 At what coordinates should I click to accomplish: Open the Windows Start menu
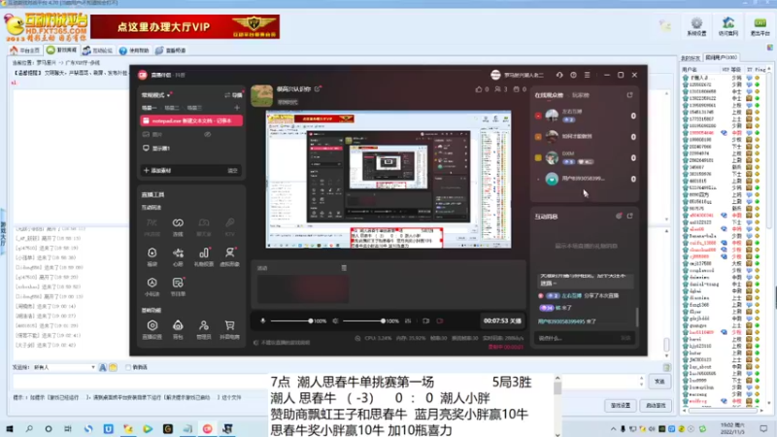click(x=10, y=428)
